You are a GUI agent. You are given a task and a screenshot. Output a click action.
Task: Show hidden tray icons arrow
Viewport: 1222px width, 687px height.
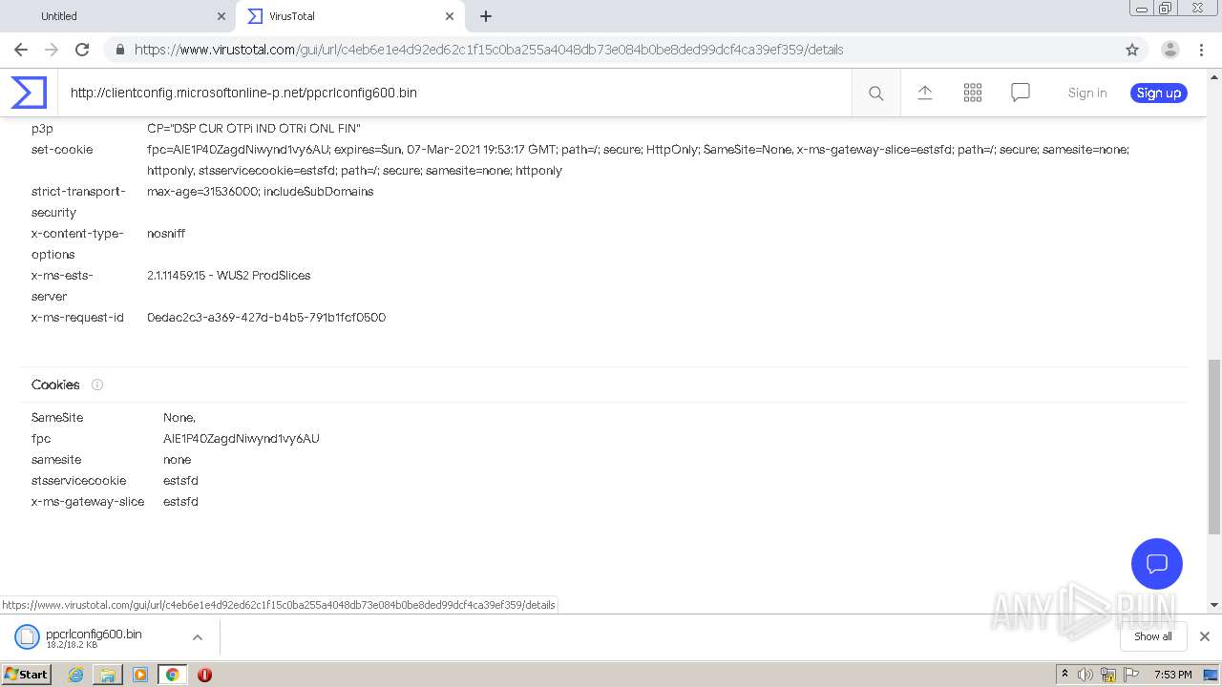[1064, 674]
